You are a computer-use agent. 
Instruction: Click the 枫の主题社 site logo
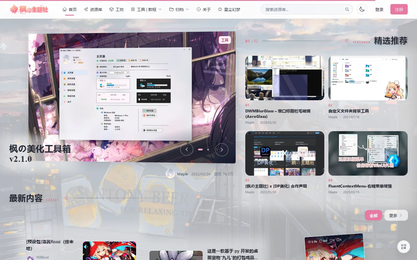(x=29, y=10)
